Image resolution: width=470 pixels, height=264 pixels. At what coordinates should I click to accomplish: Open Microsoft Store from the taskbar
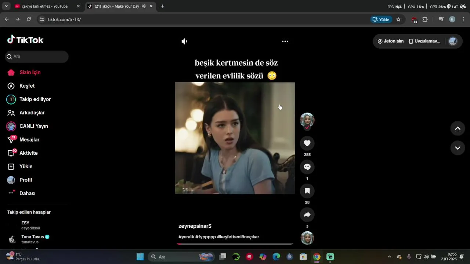(303, 257)
